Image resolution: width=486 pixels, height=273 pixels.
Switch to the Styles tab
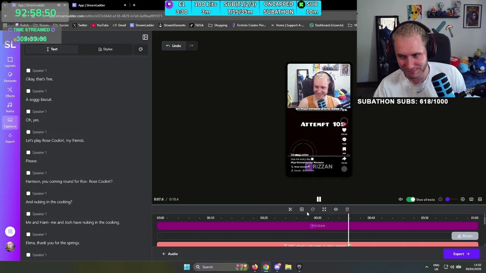105,49
